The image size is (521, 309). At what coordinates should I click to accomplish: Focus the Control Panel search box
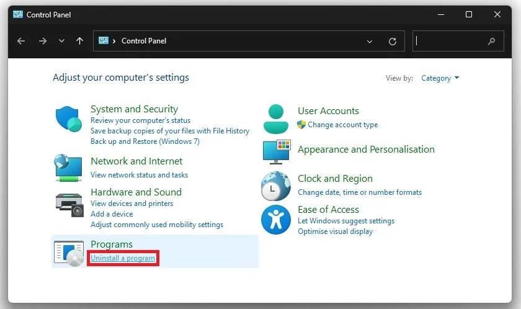pyautogui.click(x=458, y=41)
